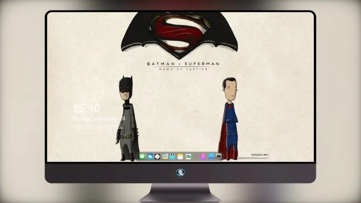Open the yellow Notes app in dock
Screen dimensions: 361x203
[x=180, y=156]
